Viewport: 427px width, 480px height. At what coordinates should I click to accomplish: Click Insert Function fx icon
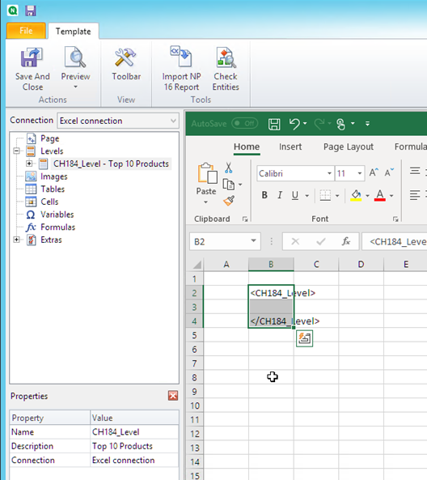click(x=346, y=242)
